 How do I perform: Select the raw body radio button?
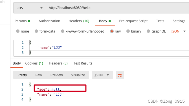[x=112, y=31]
